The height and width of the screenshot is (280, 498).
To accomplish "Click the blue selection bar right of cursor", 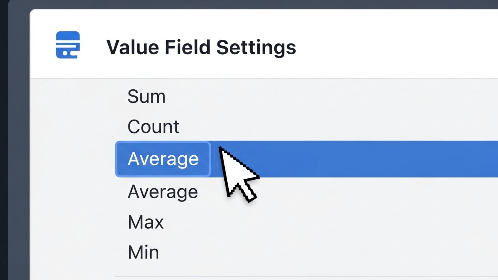I will pyautogui.click(x=365, y=159).
